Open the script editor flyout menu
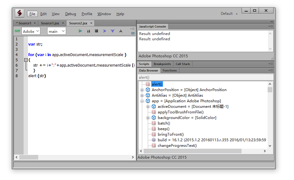The image size is (294, 180). pyautogui.click(x=132, y=29)
